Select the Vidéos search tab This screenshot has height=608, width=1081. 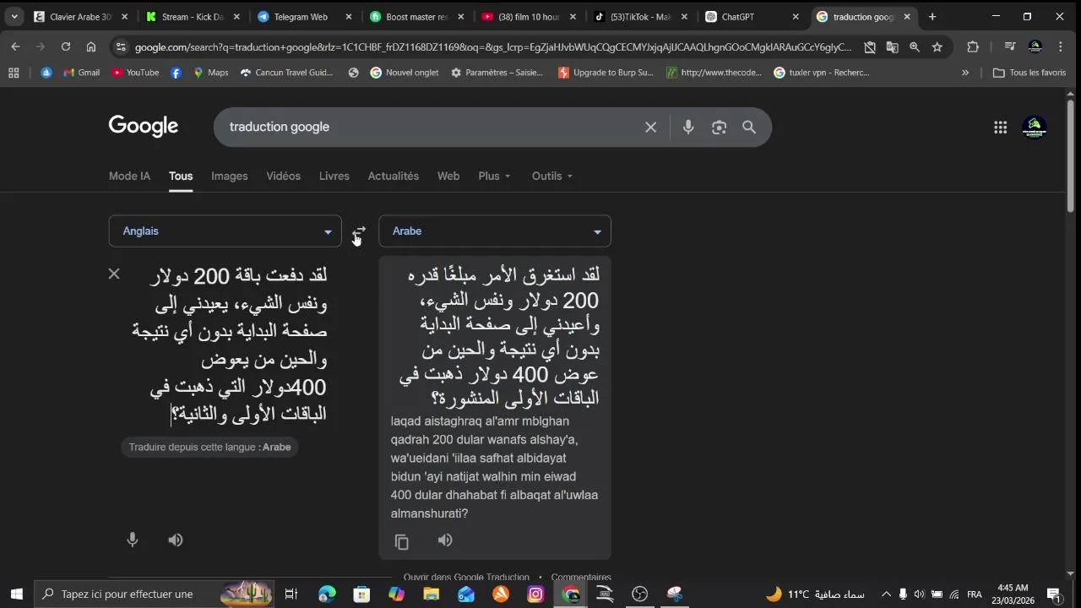[x=284, y=176]
